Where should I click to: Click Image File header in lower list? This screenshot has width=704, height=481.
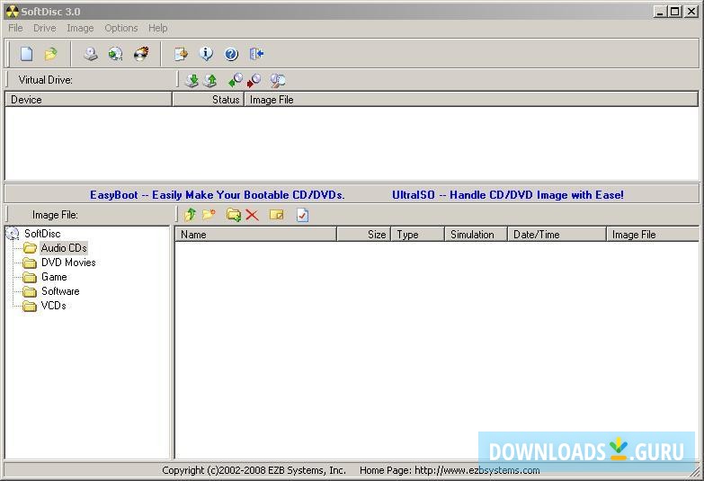[x=653, y=235]
